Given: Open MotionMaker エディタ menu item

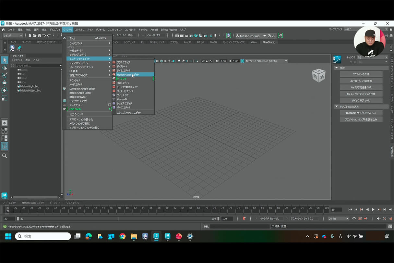Looking at the screenshot, I should click(133, 74).
